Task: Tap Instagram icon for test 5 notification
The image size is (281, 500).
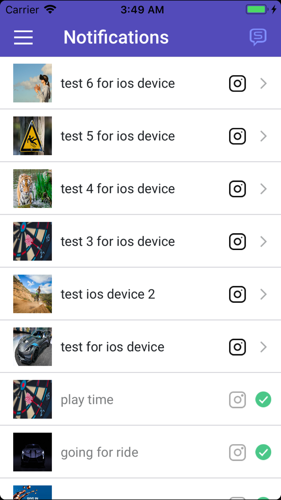Action: [237, 136]
